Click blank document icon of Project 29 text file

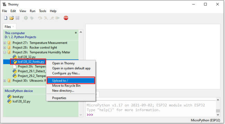(x=15, y=66)
